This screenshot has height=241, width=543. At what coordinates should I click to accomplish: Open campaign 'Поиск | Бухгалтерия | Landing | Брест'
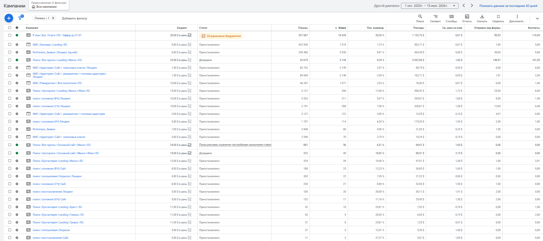pos(57,207)
